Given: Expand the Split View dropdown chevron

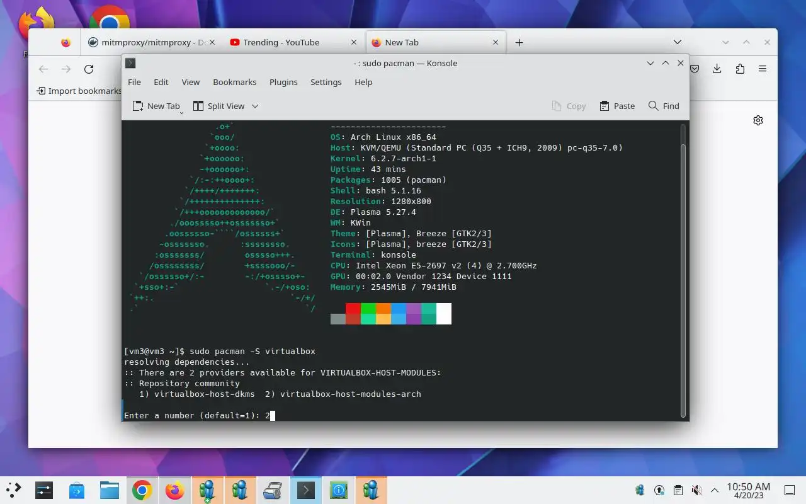Looking at the screenshot, I should click(255, 106).
